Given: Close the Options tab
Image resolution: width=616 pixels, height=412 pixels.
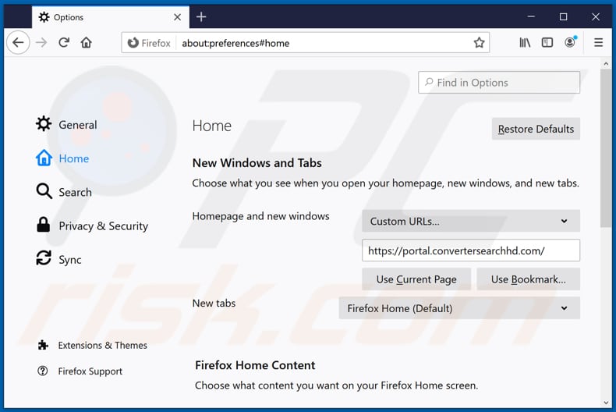Looking at the screenshot, I should point(178,17).
